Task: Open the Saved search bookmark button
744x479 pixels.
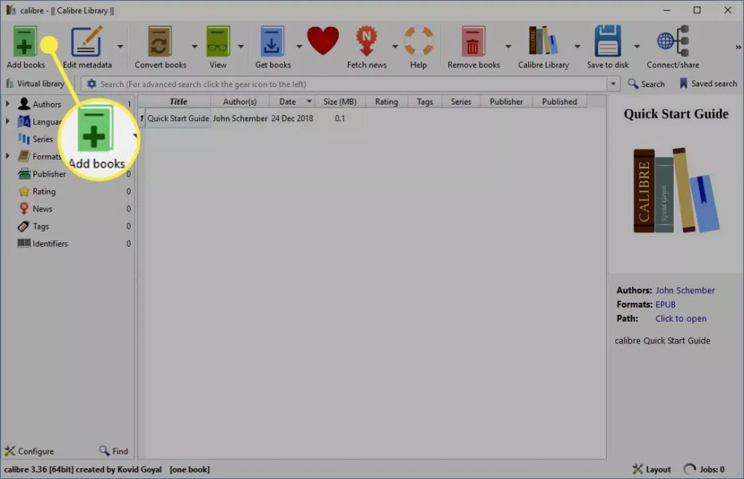Action: pyautogui.click(x=708, y=84)
